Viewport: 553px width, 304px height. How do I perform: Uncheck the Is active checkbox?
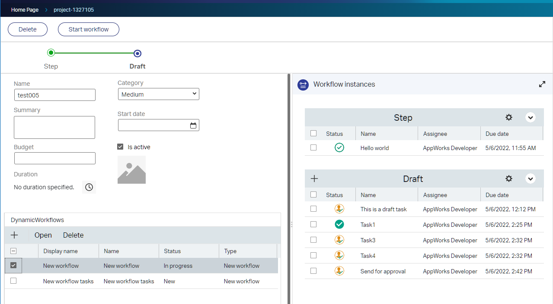[121, 147]
